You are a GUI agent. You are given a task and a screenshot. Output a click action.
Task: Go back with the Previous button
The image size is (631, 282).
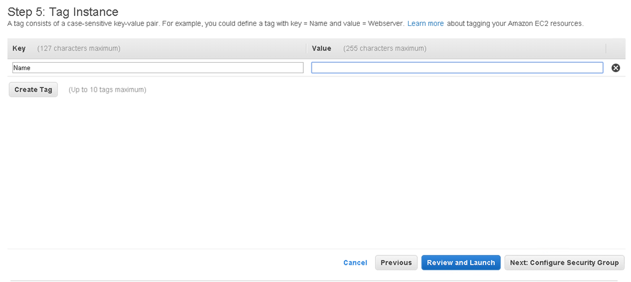pyautogui.click(x=396, y=263)
